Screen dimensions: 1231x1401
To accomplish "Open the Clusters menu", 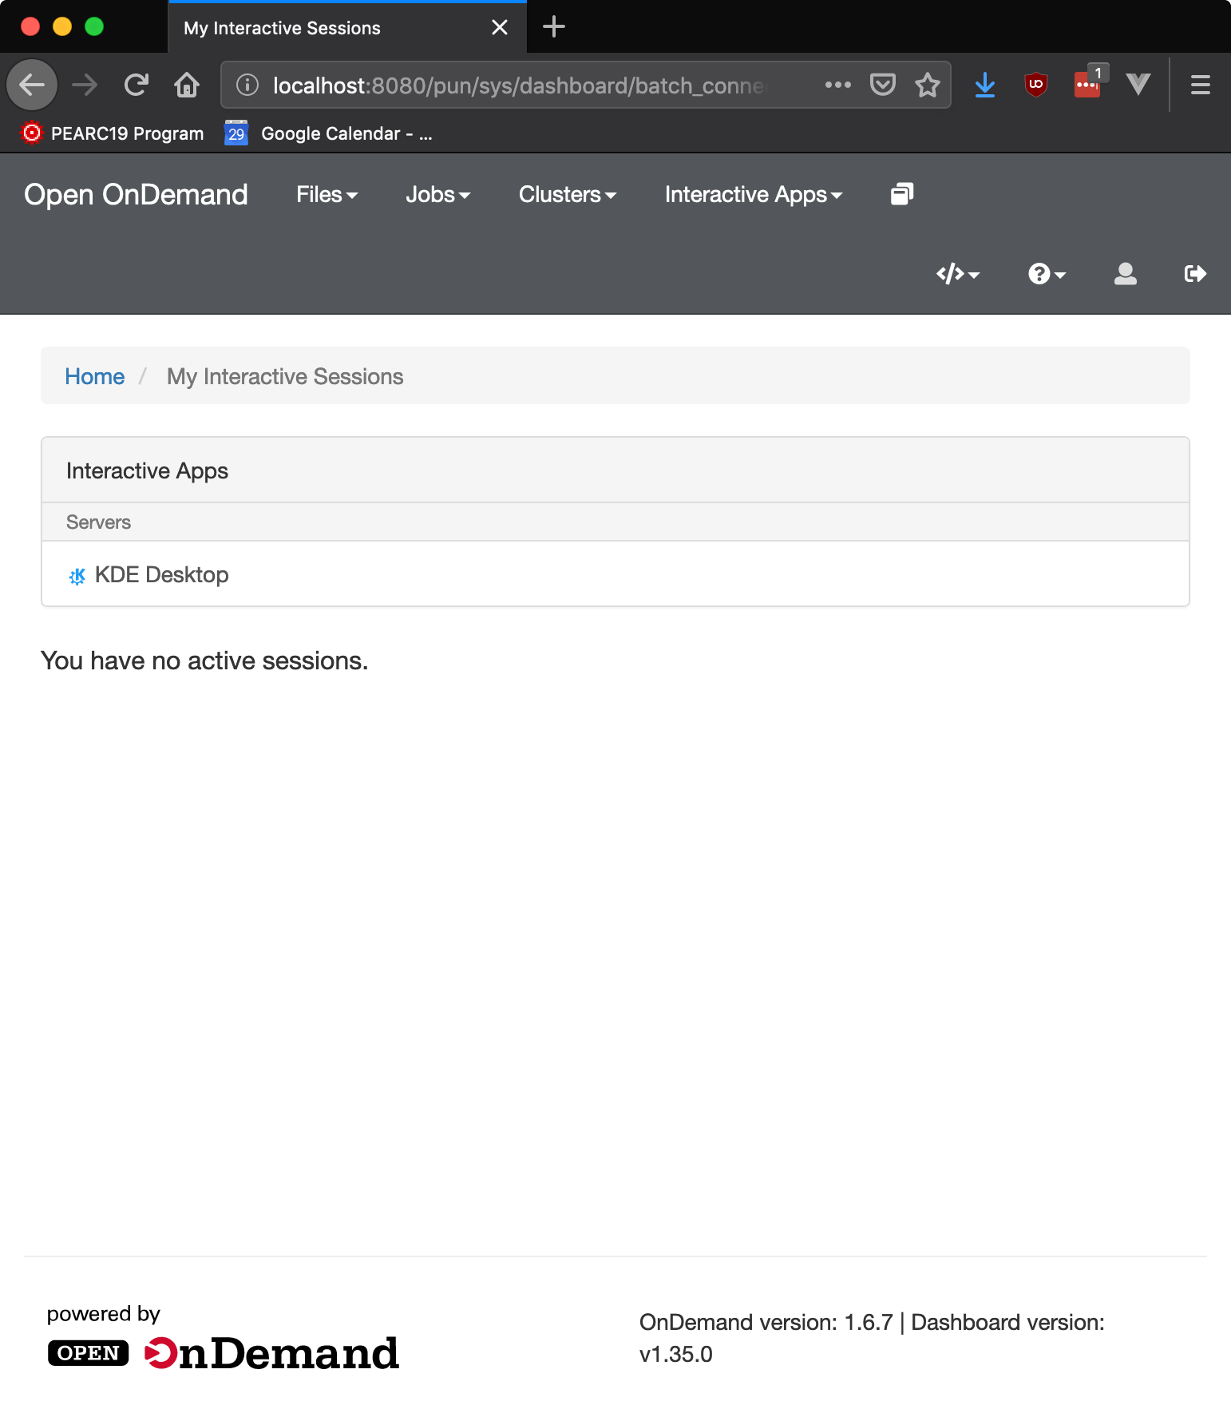I will point(567,194).
